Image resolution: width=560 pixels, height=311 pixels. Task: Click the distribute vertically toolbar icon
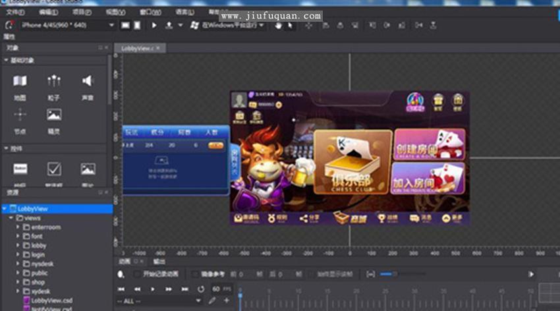click(433, 25)
